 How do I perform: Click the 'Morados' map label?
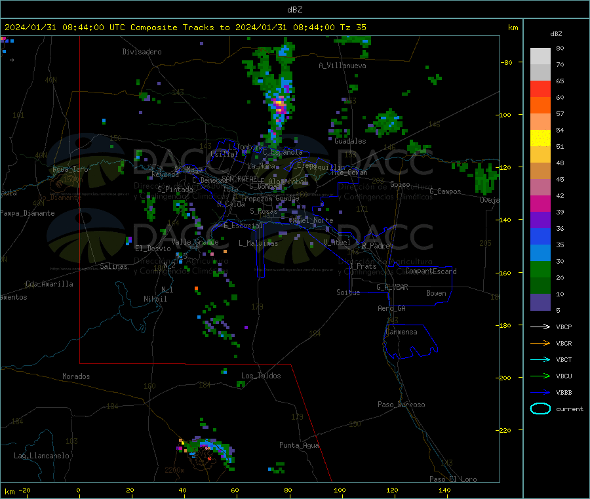pyautogui.click(x=76, y=376)
